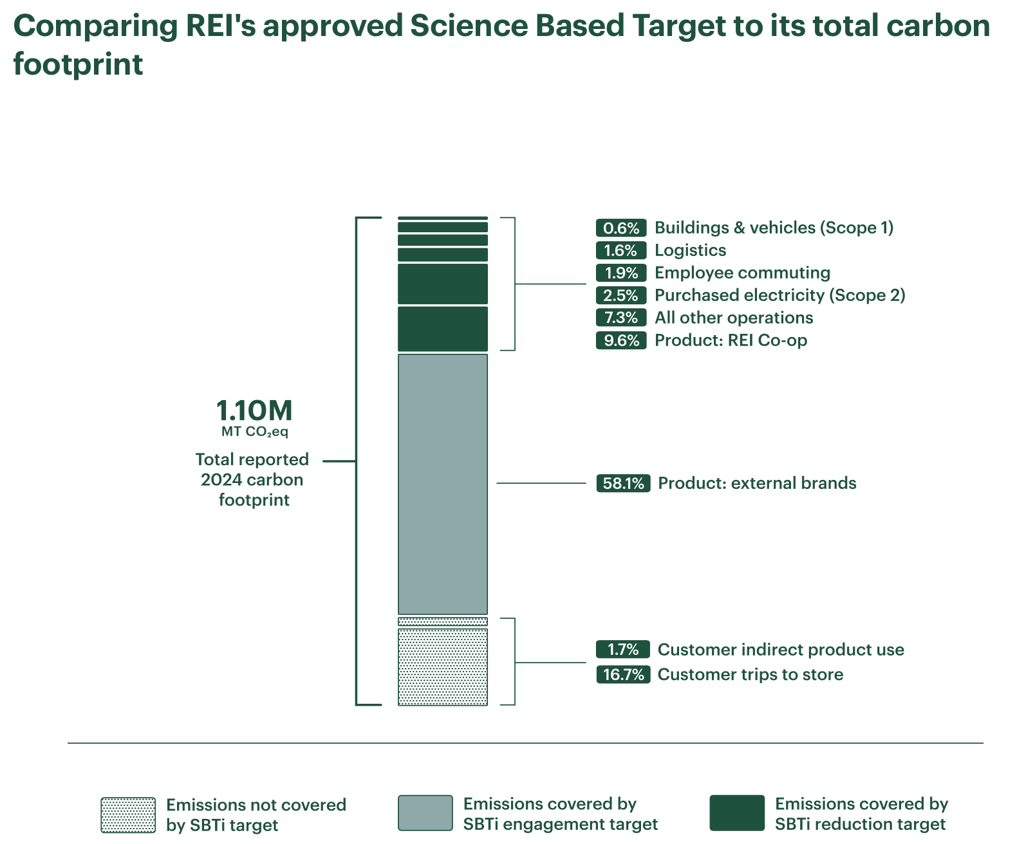Click the 'Buildings & vehicles (Scope 1)' label
The image size is (1035, 844).
click(774, 228)
